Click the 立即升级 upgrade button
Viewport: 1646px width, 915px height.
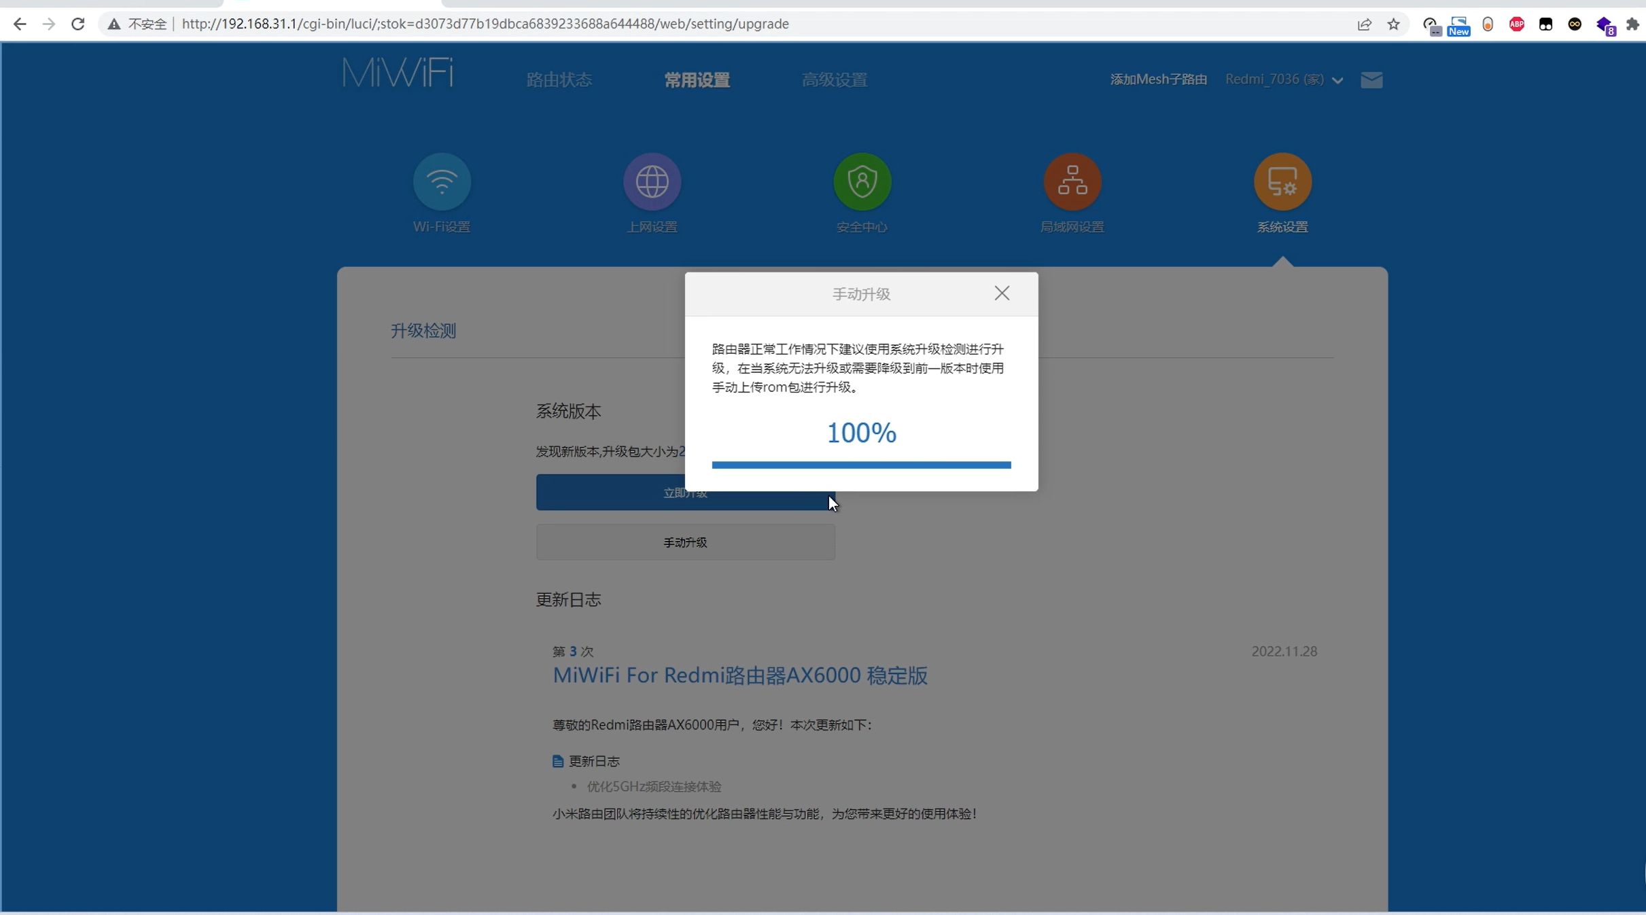[684, 492]
